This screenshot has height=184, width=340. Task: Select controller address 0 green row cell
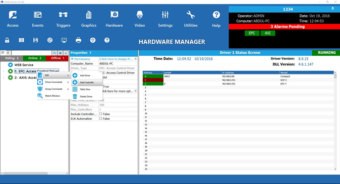pos(153,76)
